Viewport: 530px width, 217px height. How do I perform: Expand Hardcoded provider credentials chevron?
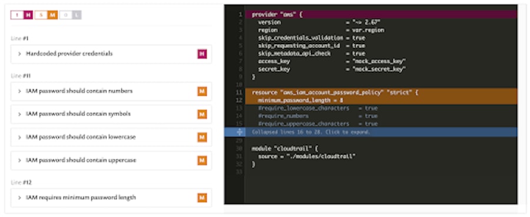(19, 54)
